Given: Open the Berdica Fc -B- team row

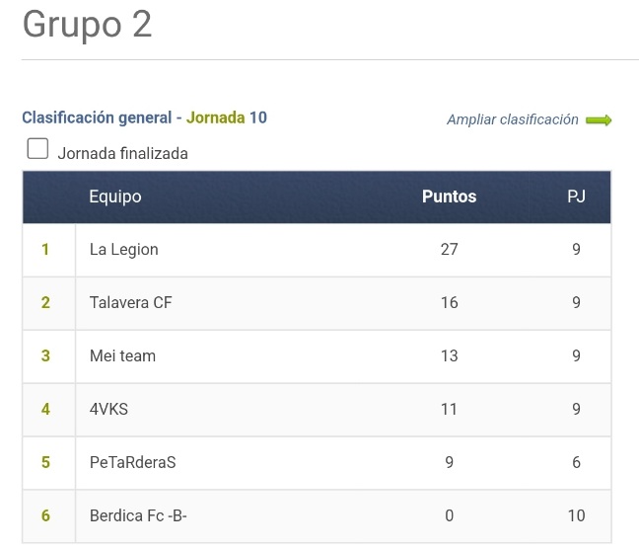Looking at the screenshot, I should tap(318, 516).
